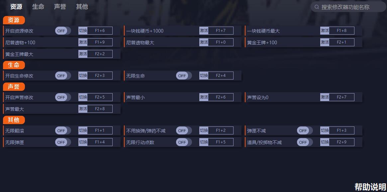Enable 开启声誉修改 switch
Screen dimensions: 387x192
click(63, 97)
